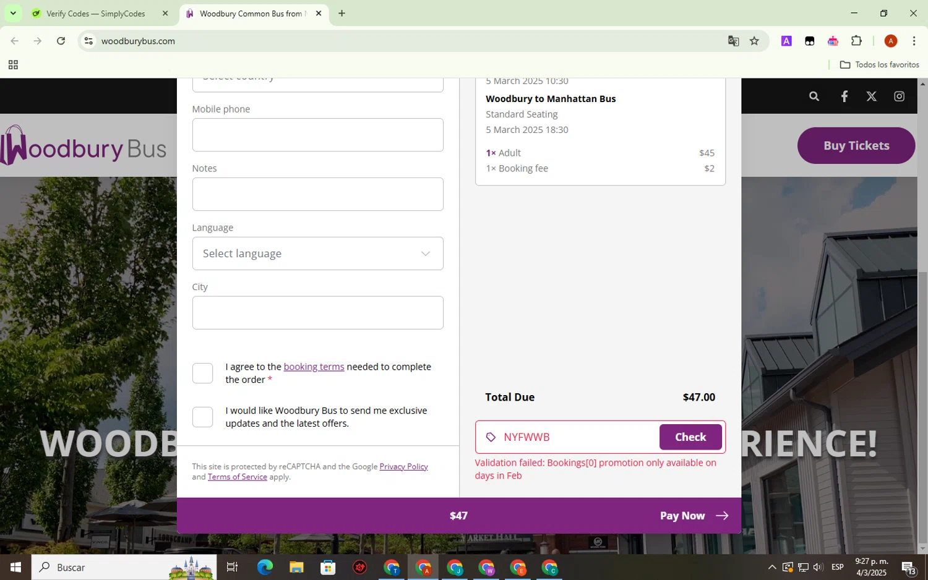This screenshot has height=580, width=928.
Task: Open the Terms of Service link
Action: click(x=238, y=477)
